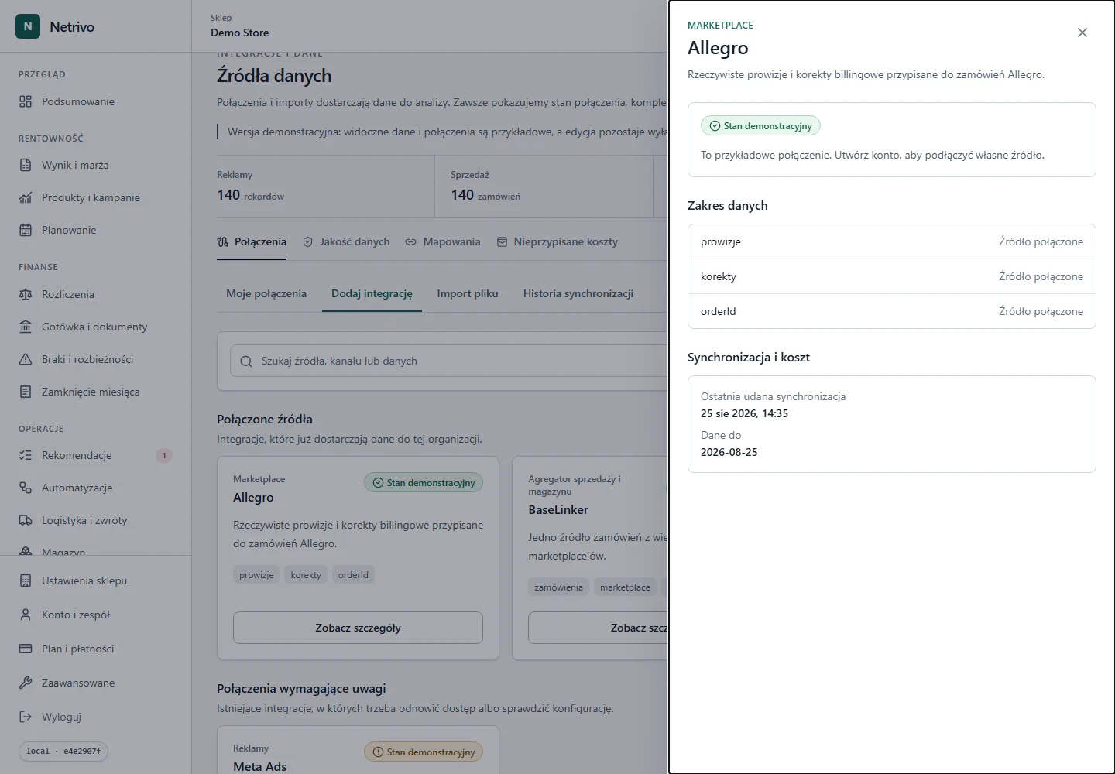Click the Synchronizacja i koszt section heading
The width and height of the screenshot is (1115, 774).
pyautogui.click(x=749, y=358)
